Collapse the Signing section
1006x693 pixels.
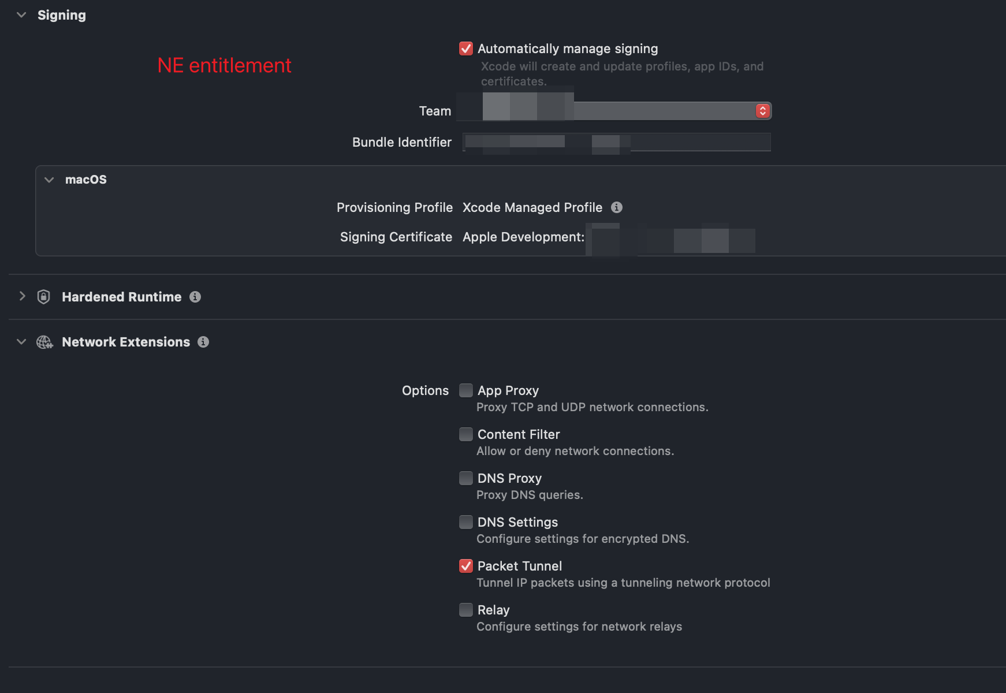[x=22, y=15]
